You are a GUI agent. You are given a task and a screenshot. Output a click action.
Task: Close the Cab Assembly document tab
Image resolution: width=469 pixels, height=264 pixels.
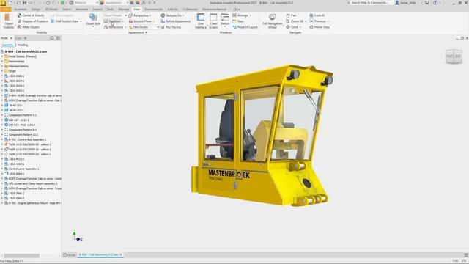point(121,254)
